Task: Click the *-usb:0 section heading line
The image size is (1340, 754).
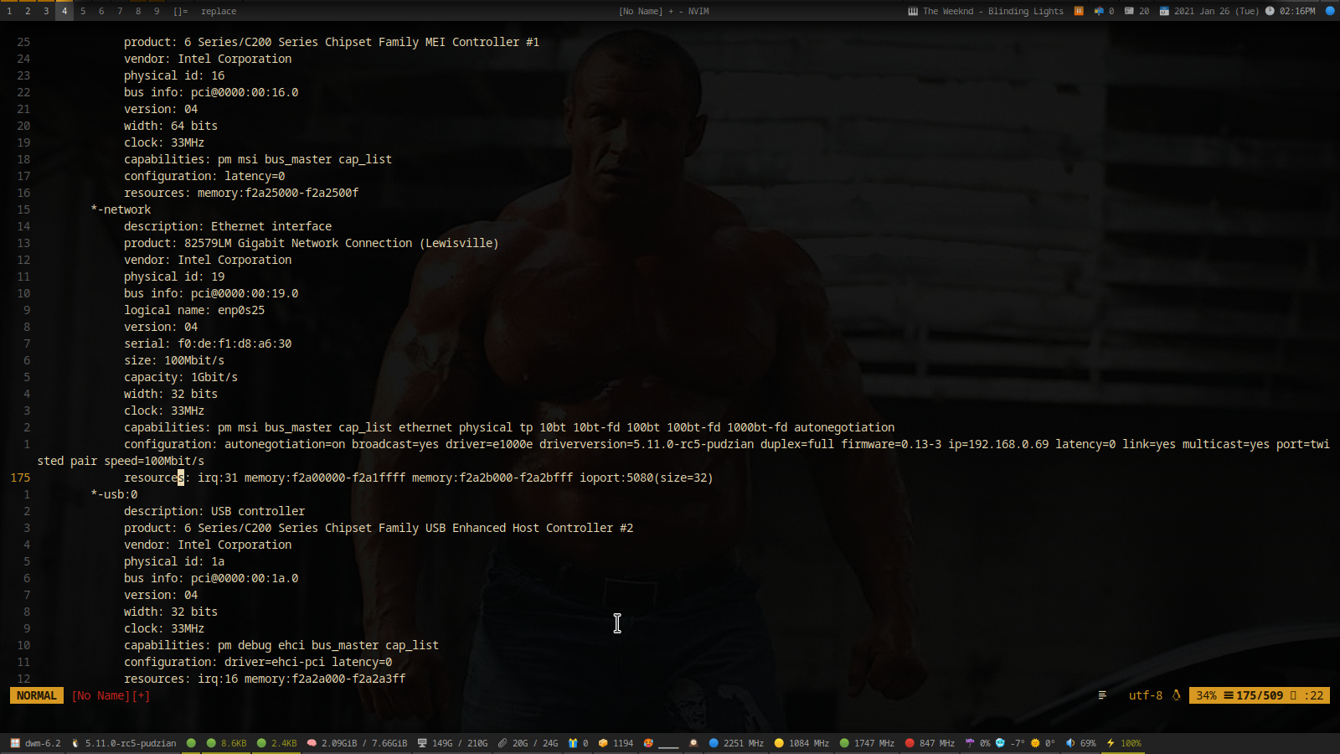Action: click(x=114, y=494)
